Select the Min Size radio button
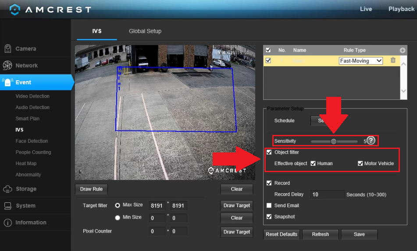This screenshot has height=251, width=417. pyautogui.click(x=117, y=218)
